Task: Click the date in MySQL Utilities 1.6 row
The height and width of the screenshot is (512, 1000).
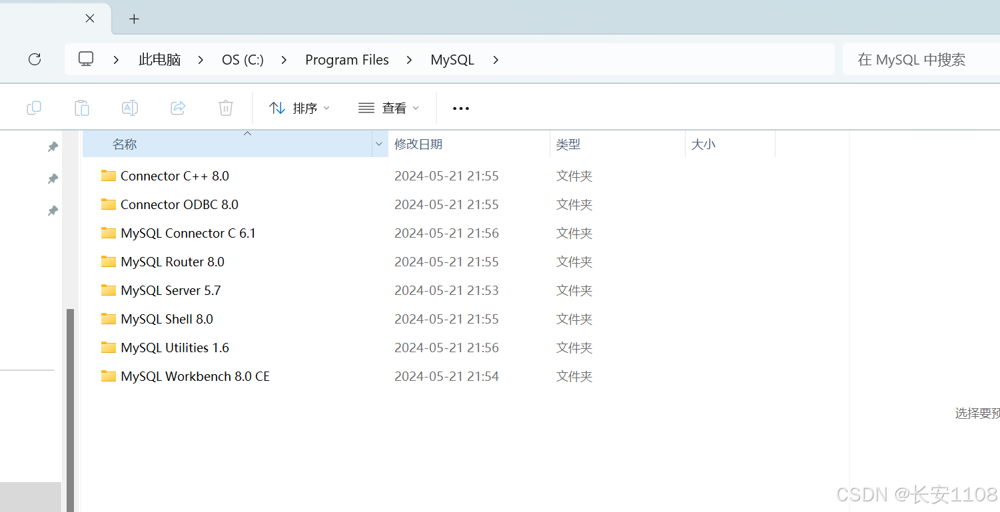Action: pos(446,348)
